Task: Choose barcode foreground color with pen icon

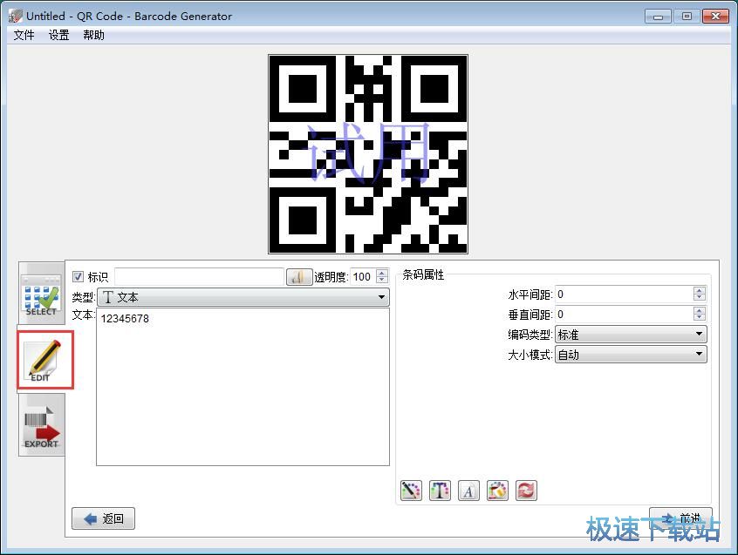Action: 411,491
